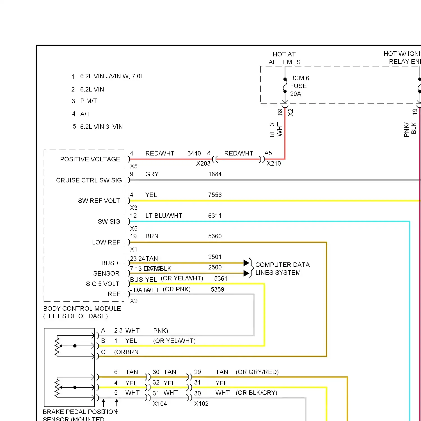Click the vertical 'PNK/ BLK' wire label
This screenshot has width=421, height=421.
[410, 130]
